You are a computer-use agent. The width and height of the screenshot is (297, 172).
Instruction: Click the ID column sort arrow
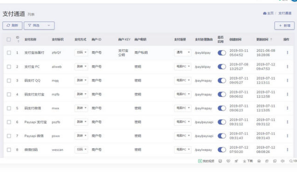coord(19,41)
